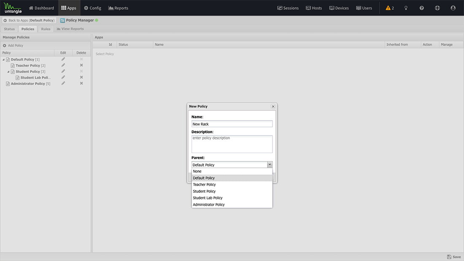The image size is (464, 261).
Task: Click the Parent combo box field
Action: coord(229,165)
